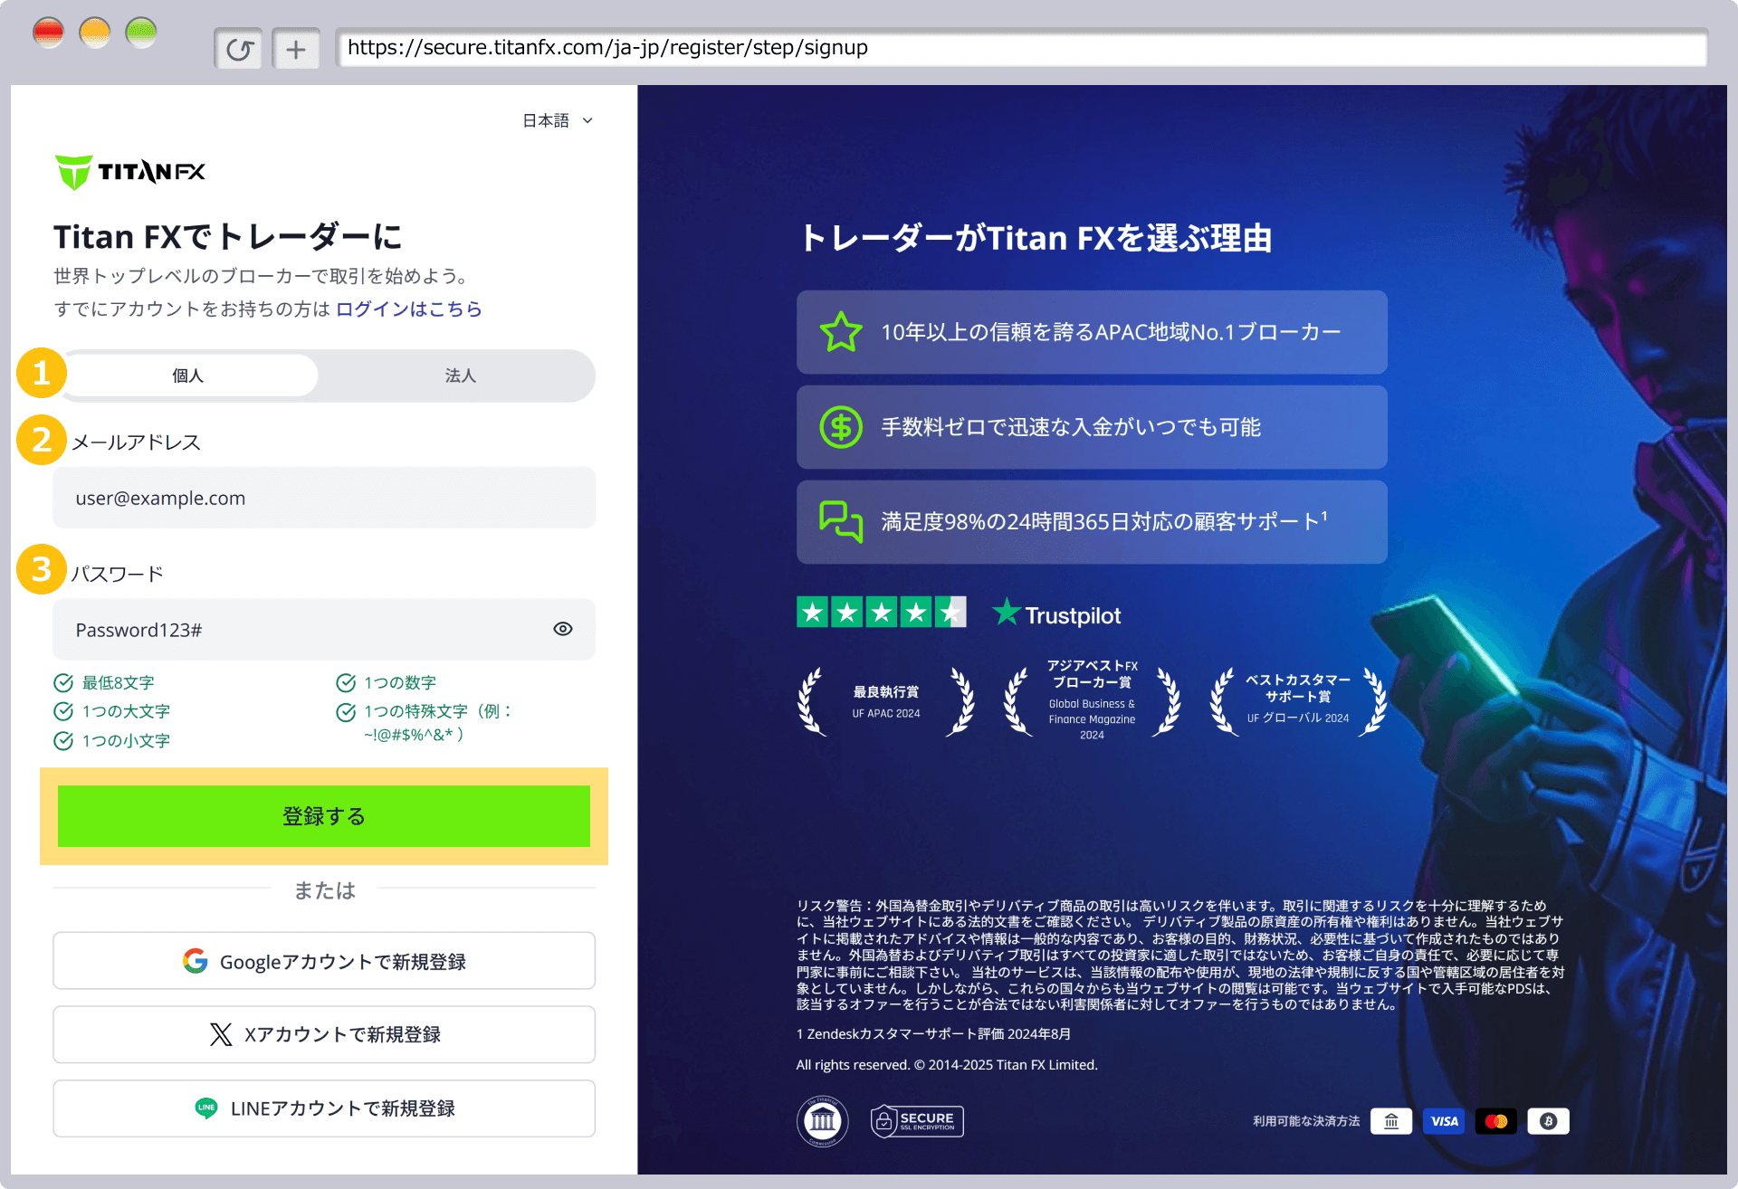Click the リスク警告 risk warning text
This screenshot has width=1738, height=1189.
pos(1180,955)
